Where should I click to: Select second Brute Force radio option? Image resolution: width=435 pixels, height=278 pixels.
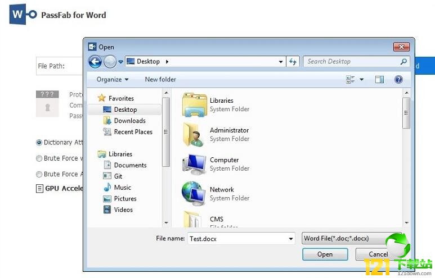coord(39,174)
